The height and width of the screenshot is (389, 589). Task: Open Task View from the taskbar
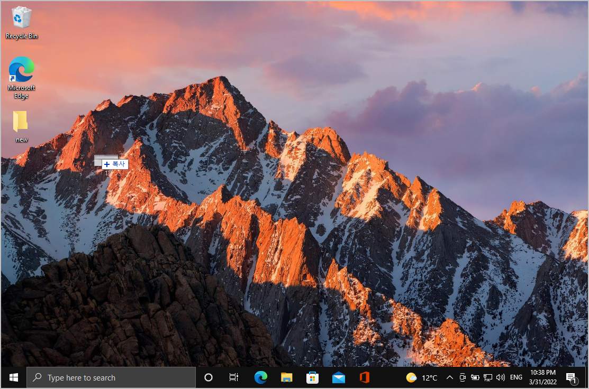[234, 377]
